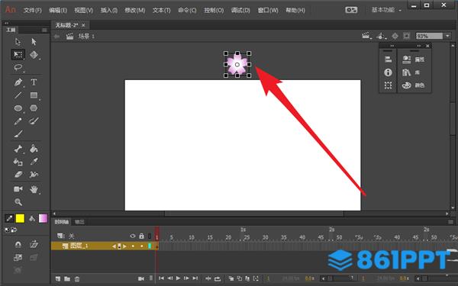
Task: Click the center stage crosshair button
Action: pos(395,36)
